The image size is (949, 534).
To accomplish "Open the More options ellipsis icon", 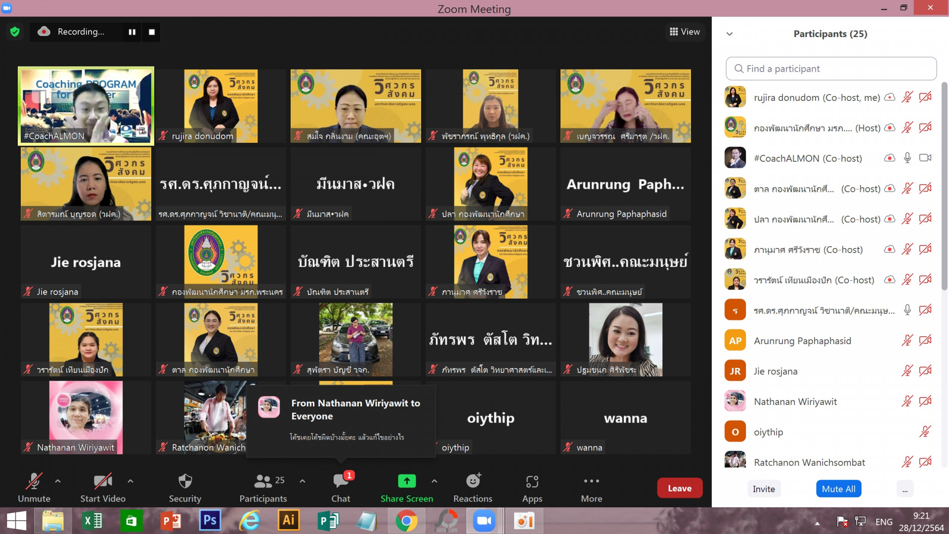I will [591, 481].
